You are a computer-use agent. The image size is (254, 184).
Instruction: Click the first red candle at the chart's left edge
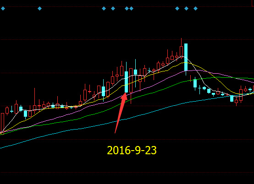click(x=2, y=123)
